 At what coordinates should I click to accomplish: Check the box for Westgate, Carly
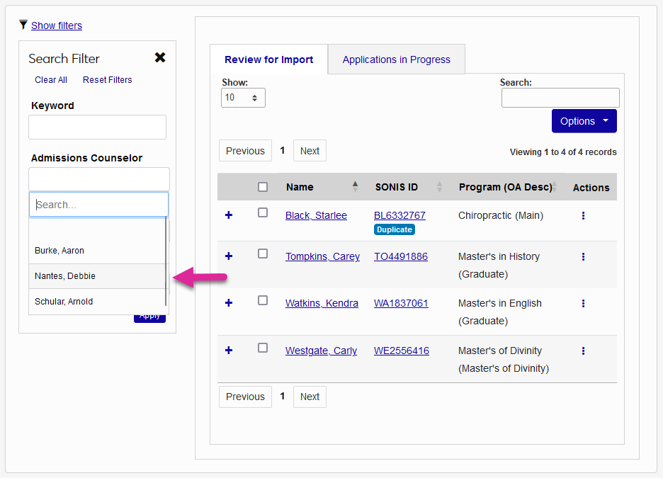coord(263,348)
